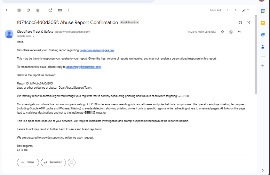The height and width of the screenshot is (175, 270).
Task: Open input tools pencil dropdown
Action: coord(245,10)
